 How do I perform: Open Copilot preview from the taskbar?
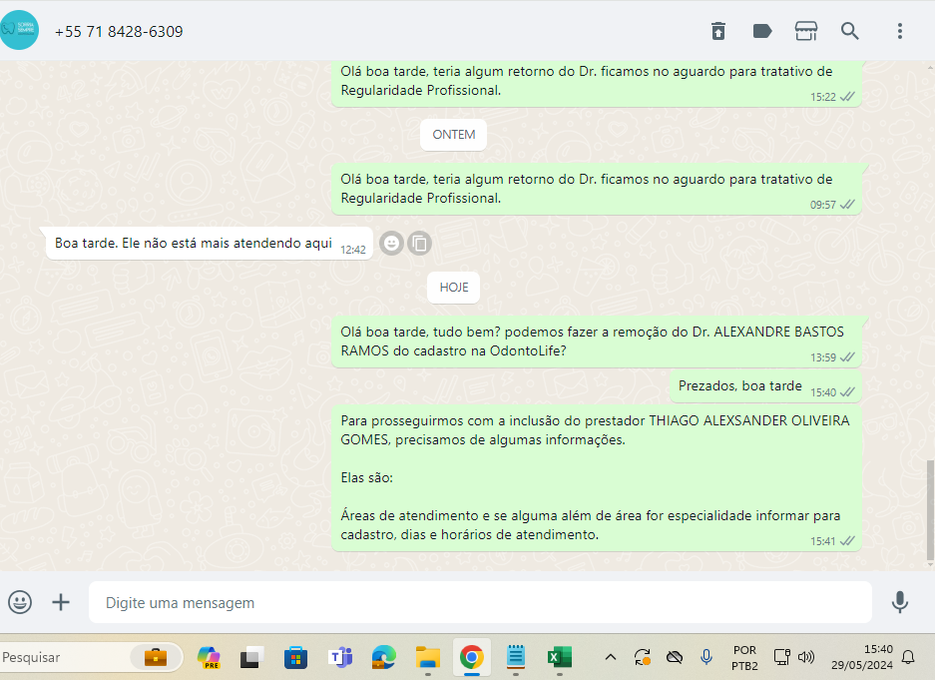pos(209,657)
